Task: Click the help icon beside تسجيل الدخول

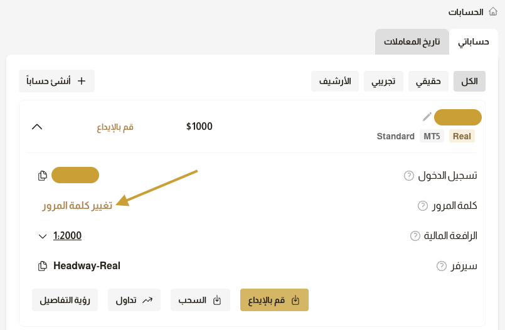Action: click(409, 176)
